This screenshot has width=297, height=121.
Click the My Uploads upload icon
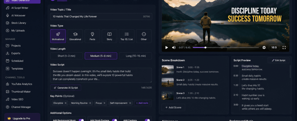pyautogui.click(x=8, y=31)
